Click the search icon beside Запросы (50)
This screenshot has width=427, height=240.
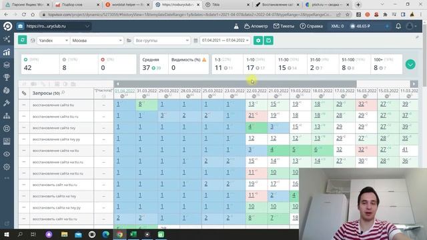pyautogui.click(x=63, y=93)
